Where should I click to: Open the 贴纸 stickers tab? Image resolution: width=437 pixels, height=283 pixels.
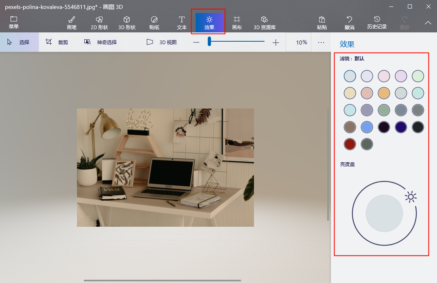point(154,23)
